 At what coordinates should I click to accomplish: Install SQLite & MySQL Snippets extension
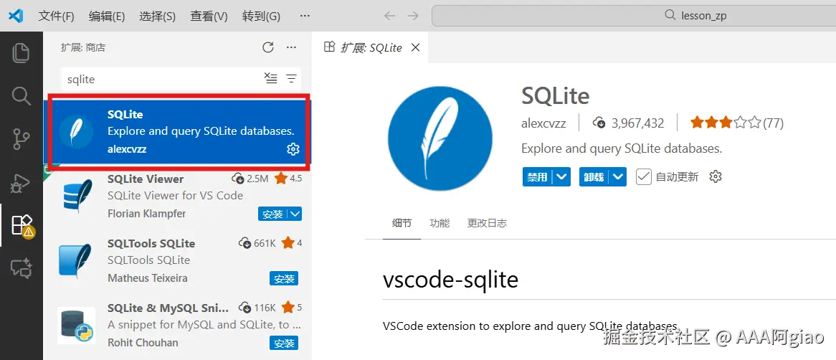(x=284, y=343)
